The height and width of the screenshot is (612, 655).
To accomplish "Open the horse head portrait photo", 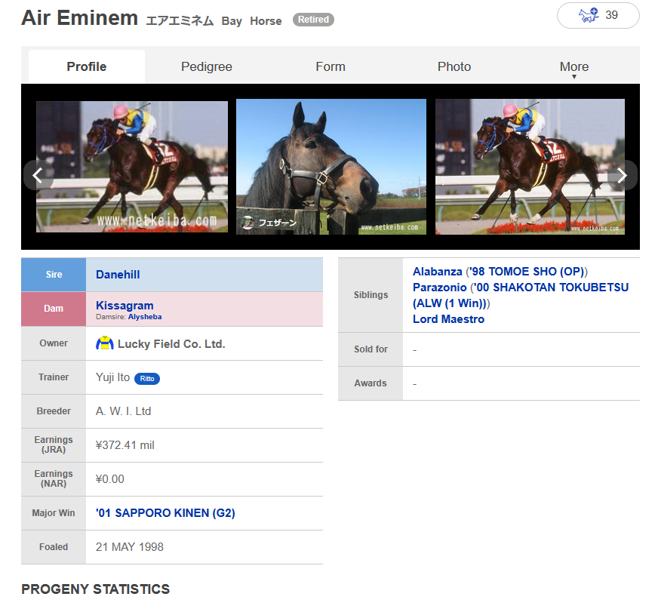I will point(331,167).
